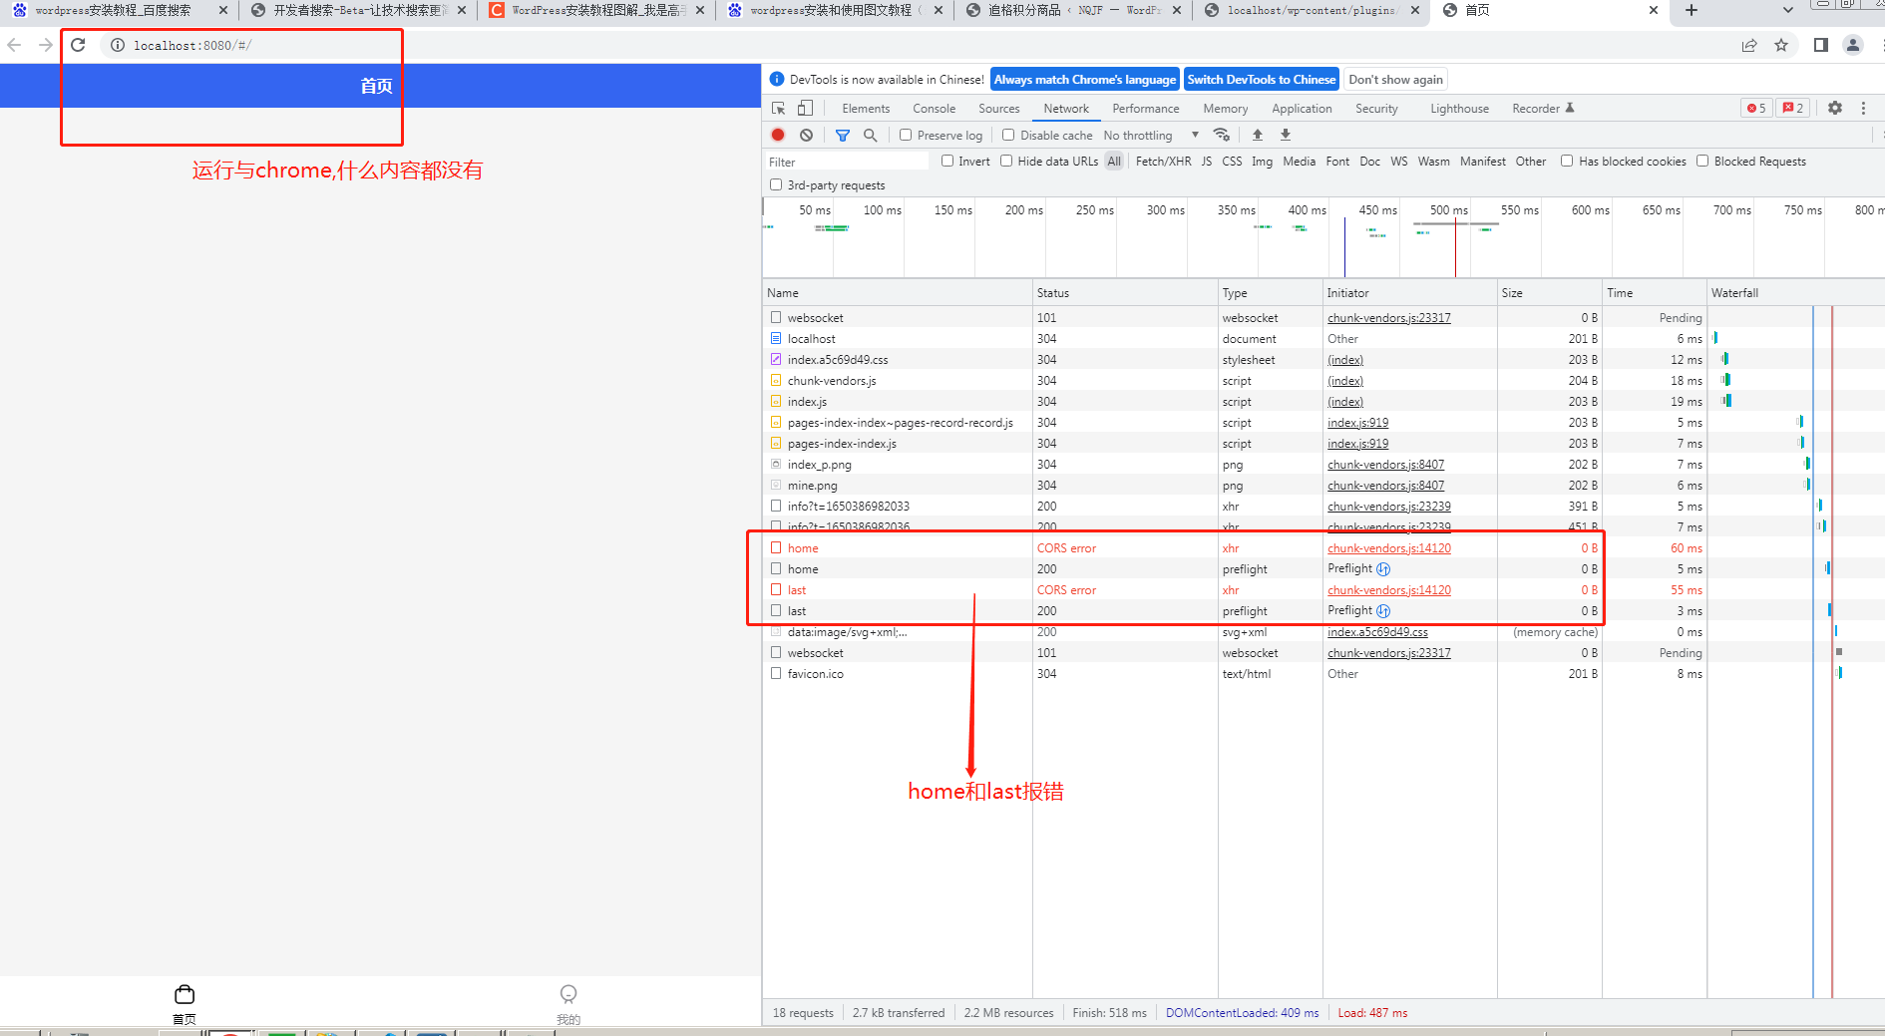The width and height of the screenshot is (1885, 1036).
Task: Bookmark this page with star icon
Action: click(1781, 45)
